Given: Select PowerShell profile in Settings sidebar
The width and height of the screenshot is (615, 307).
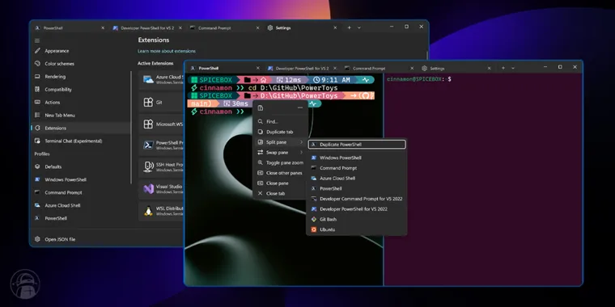Looking at the screenshot, I should pyautogui.click(x=81, y=218).
